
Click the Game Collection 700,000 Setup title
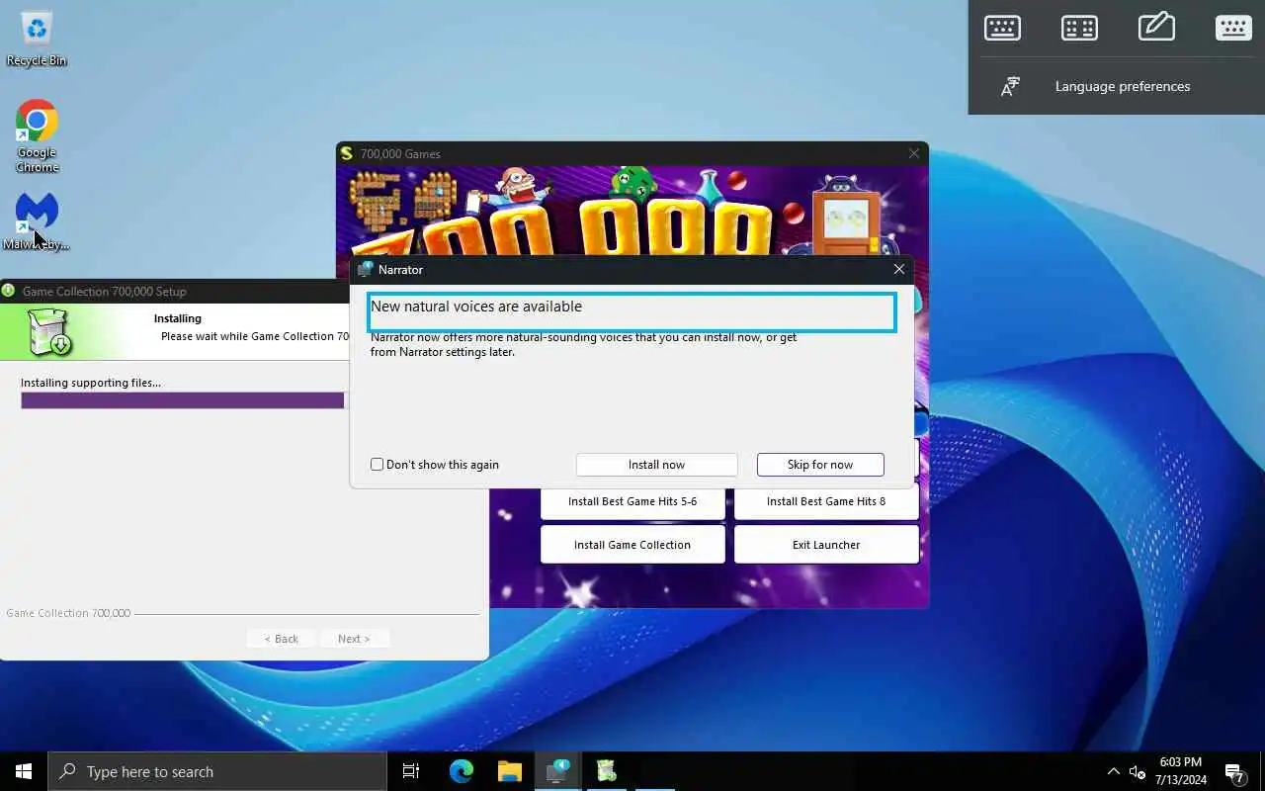pyautogui.click(x=105, y=291)
